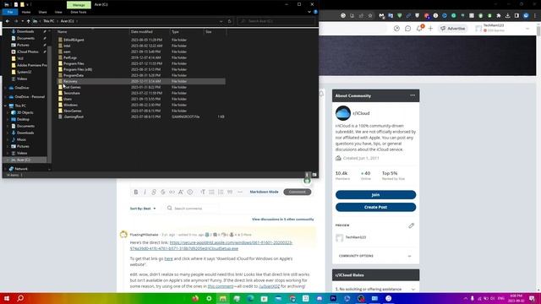The height and width of the screenshot is (304, 541).
Task: Click inline code icon in comment editor
Action: (x=172, y=192)
